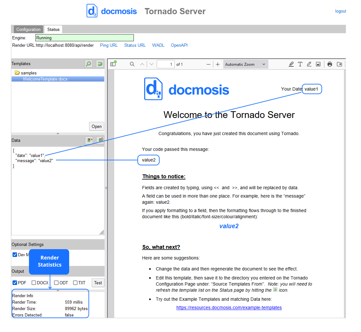This screenshot has height=332, width=361.
Task: Go to the next PDF page
Action: [152, 64]
